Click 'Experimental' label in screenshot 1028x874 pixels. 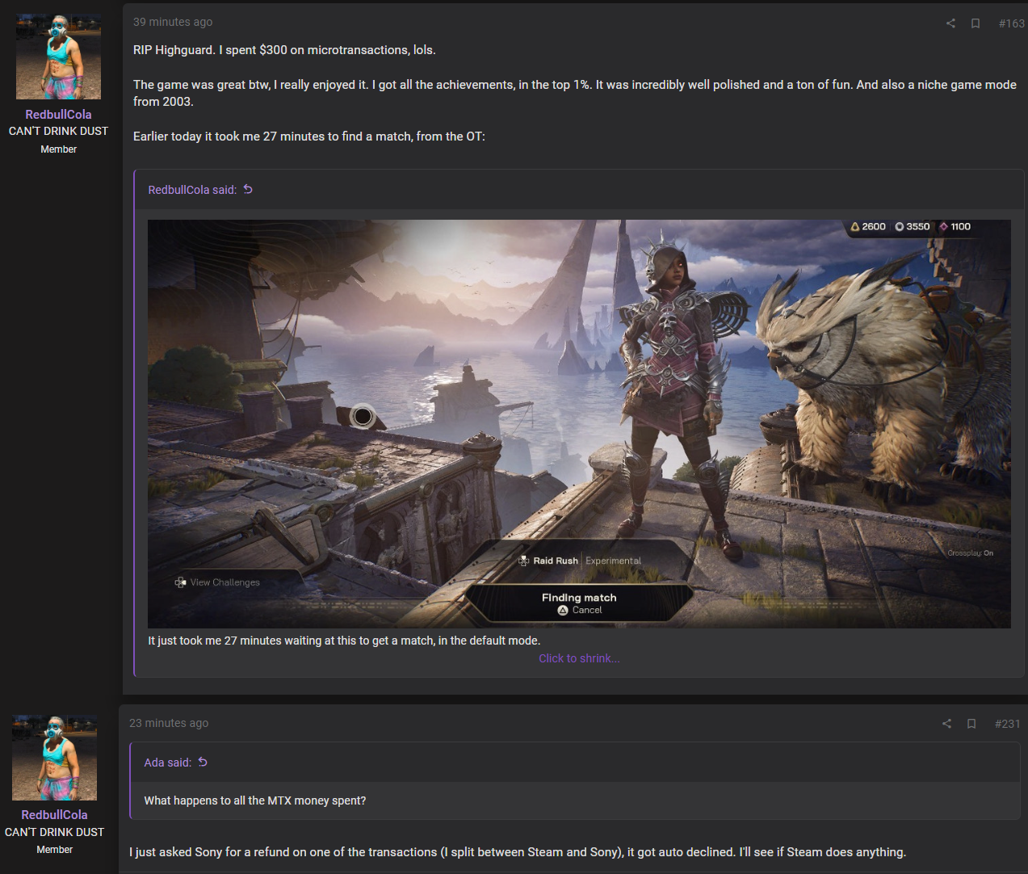(x=613, y=561)
